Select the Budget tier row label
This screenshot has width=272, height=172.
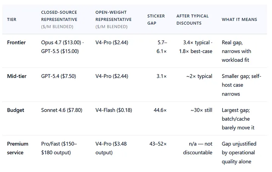pos(15,110)
